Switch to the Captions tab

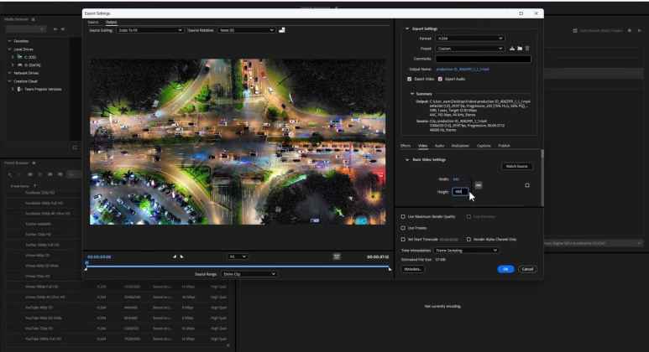(484, 146)
